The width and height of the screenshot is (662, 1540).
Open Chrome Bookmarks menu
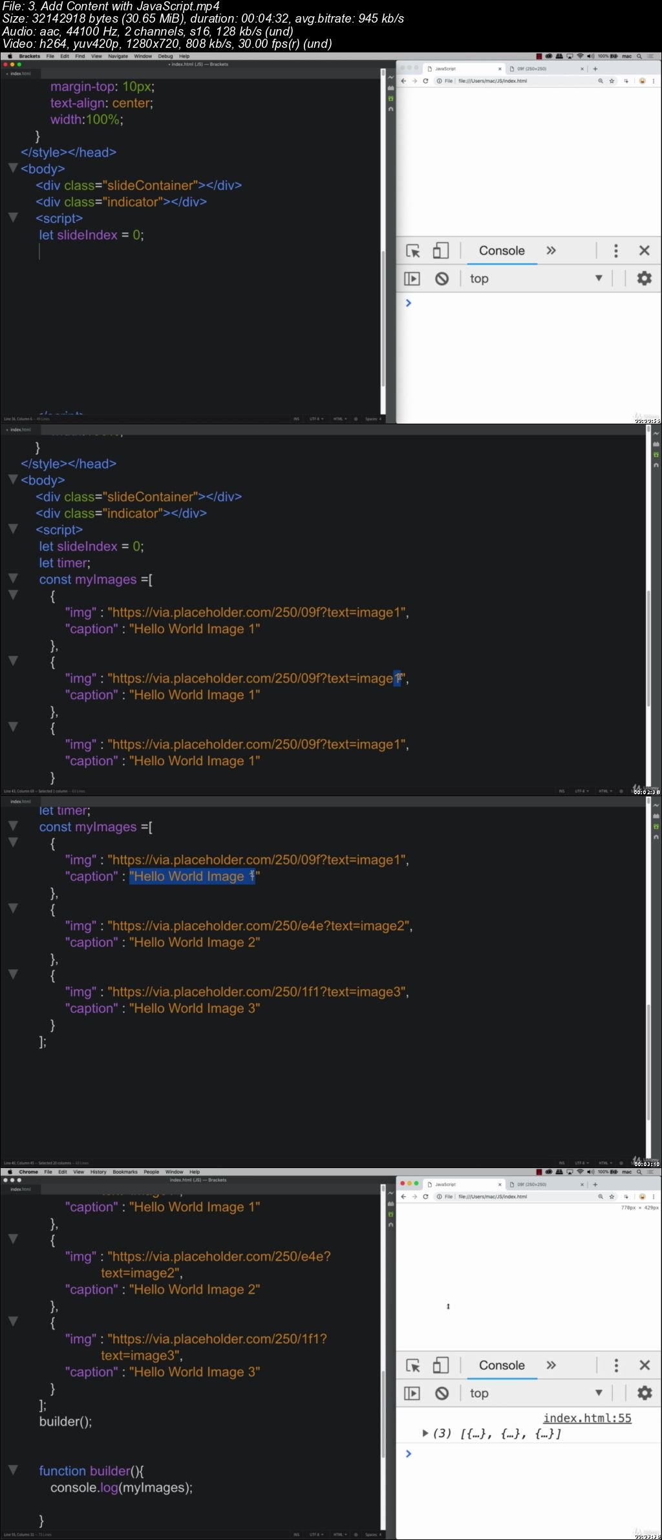click(125, 1172)
